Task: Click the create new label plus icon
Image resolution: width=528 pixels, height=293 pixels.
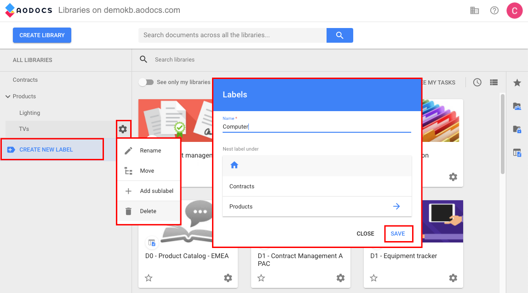Action: [x=11, y=150]
